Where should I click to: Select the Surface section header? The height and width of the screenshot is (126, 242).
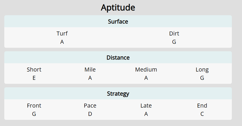coord(118,21)
